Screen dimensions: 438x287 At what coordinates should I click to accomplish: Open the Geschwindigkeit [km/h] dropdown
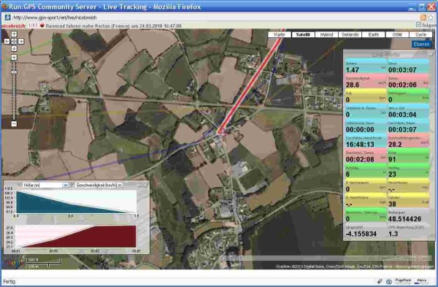pyautogui.click(x=99, y=185)
